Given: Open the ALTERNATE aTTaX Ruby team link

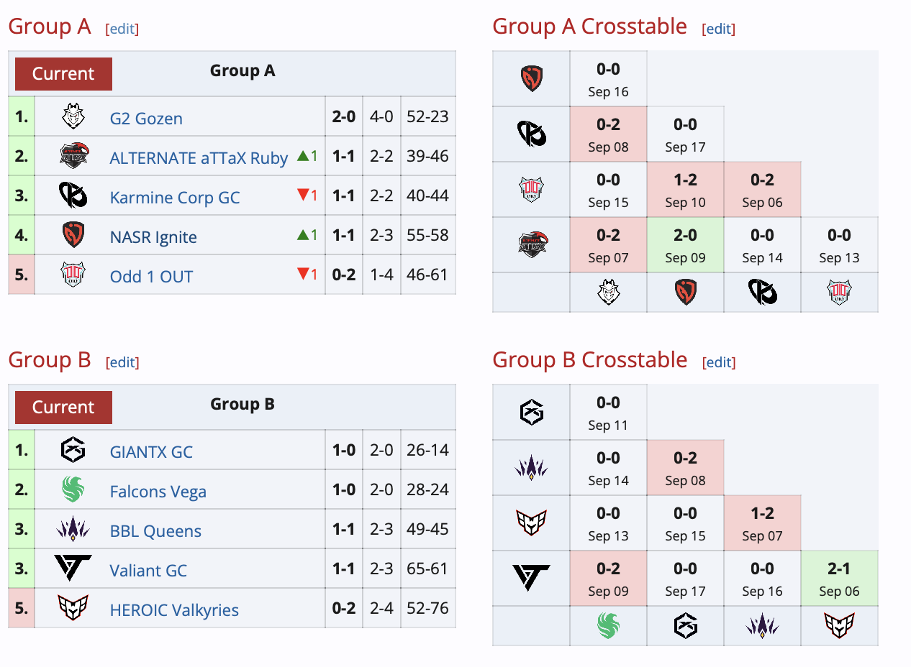Looking at the screenshot, I should pos(199,157).
